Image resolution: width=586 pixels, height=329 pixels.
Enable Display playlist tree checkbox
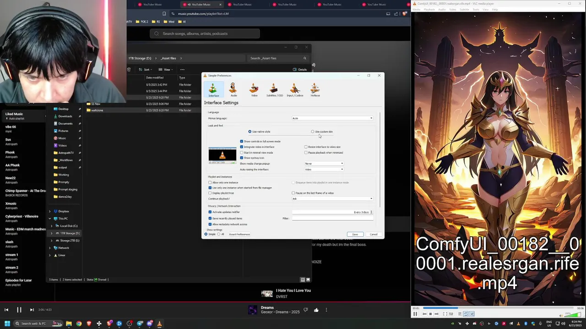(x=210, y=193)
